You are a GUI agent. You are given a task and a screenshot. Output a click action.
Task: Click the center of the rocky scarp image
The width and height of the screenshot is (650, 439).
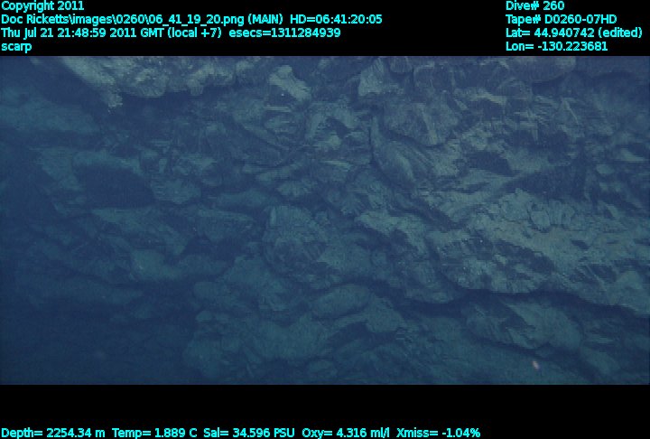325,219
